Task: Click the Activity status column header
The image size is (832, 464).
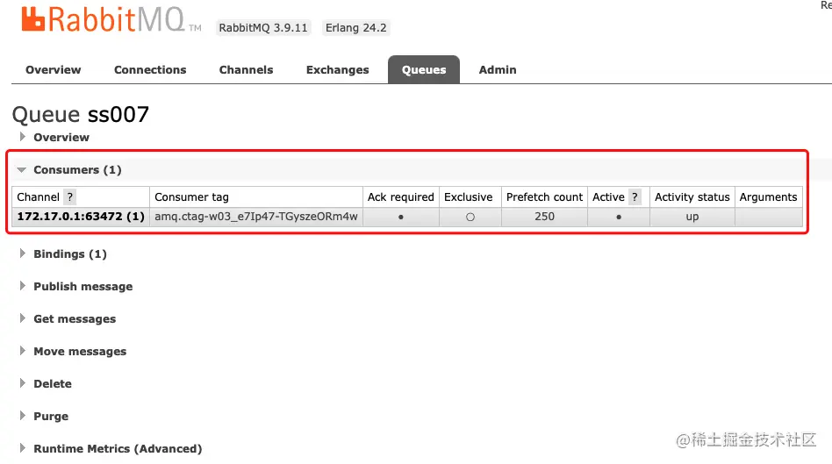Action: [692, 197]
